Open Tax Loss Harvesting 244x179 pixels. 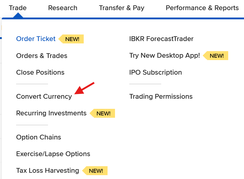point(47,171)
